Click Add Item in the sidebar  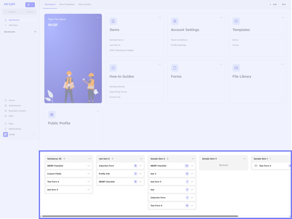pos(13,25)
